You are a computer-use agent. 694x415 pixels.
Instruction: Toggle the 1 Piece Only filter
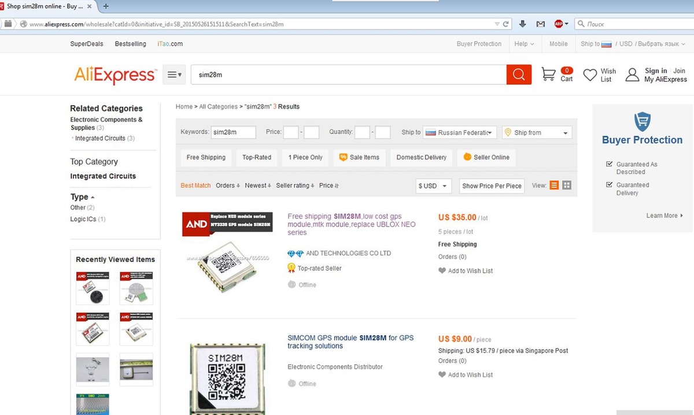click(305, 157)
